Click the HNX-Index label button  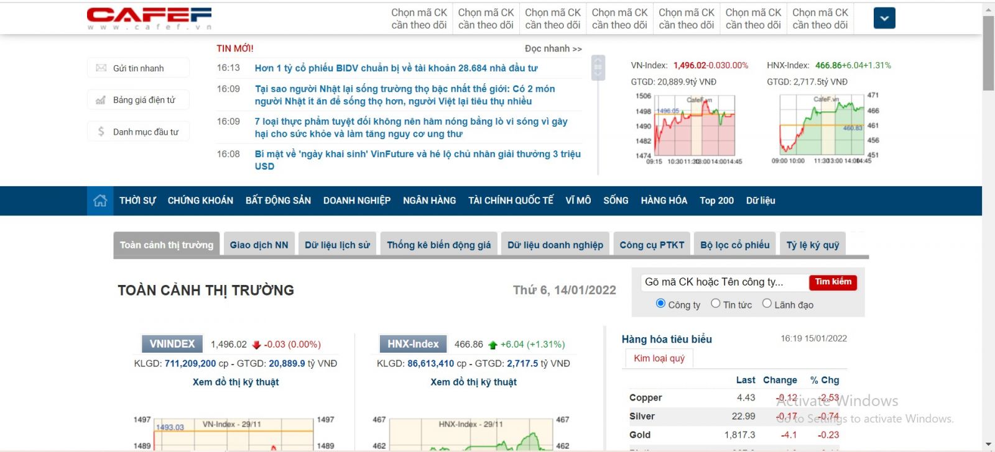click(413, 344)
